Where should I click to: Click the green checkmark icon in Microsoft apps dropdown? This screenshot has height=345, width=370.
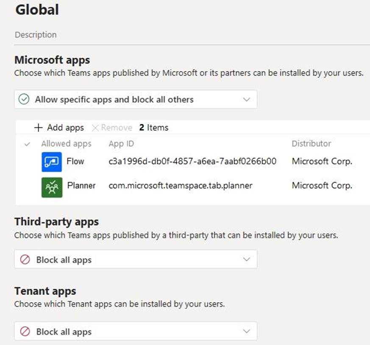tap(25, 99)
